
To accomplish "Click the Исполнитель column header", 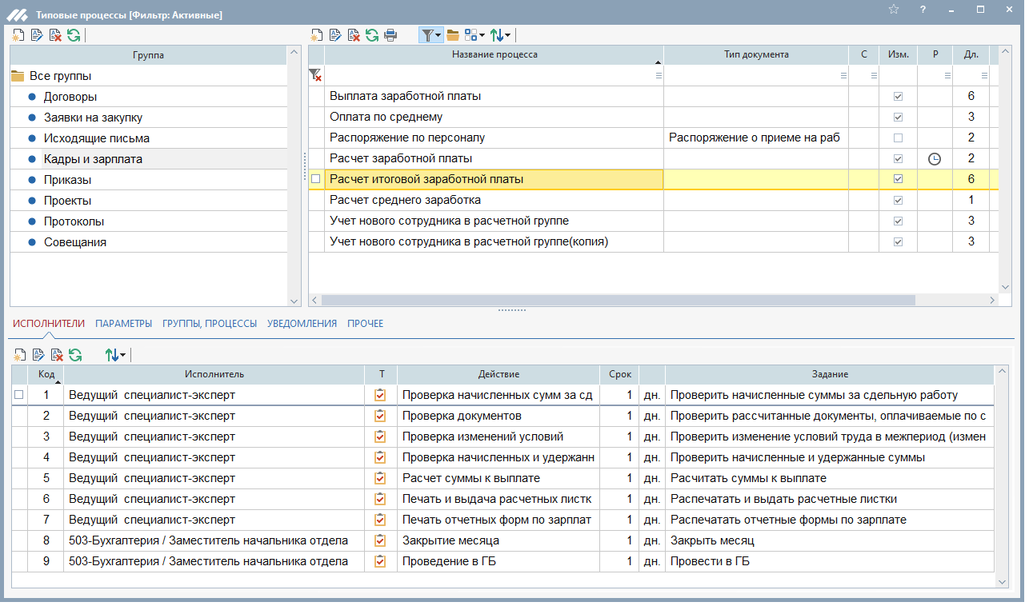I will pyautogui.click(x=214, y=374).
